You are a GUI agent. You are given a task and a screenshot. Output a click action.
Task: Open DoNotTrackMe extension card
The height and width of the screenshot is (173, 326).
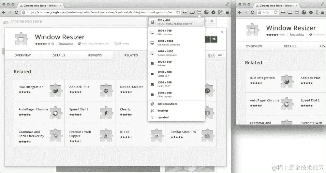click(x=132, y=91)
